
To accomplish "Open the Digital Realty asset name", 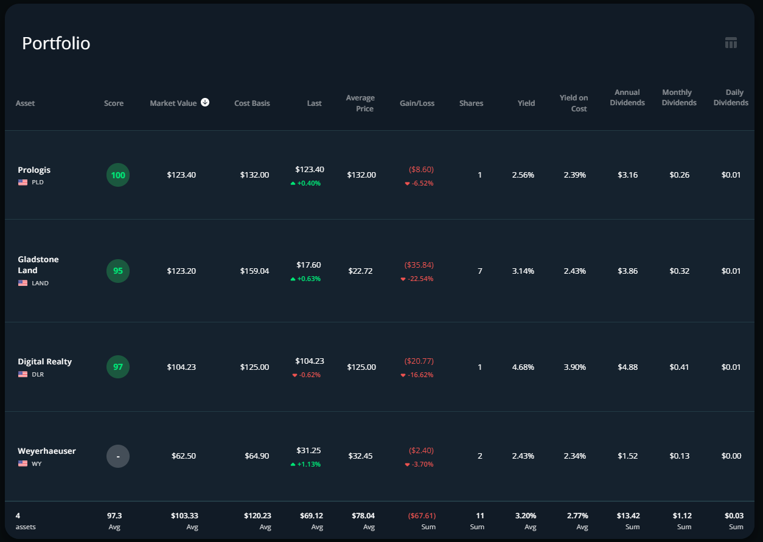I will point(44,361).
